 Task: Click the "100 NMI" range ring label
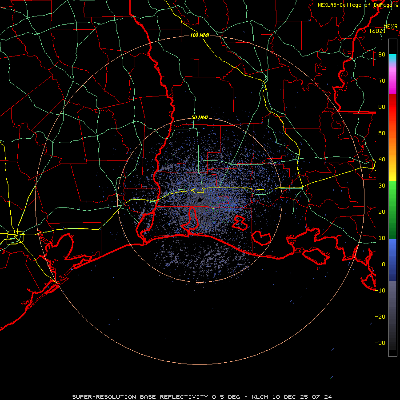tap(200, 35)
